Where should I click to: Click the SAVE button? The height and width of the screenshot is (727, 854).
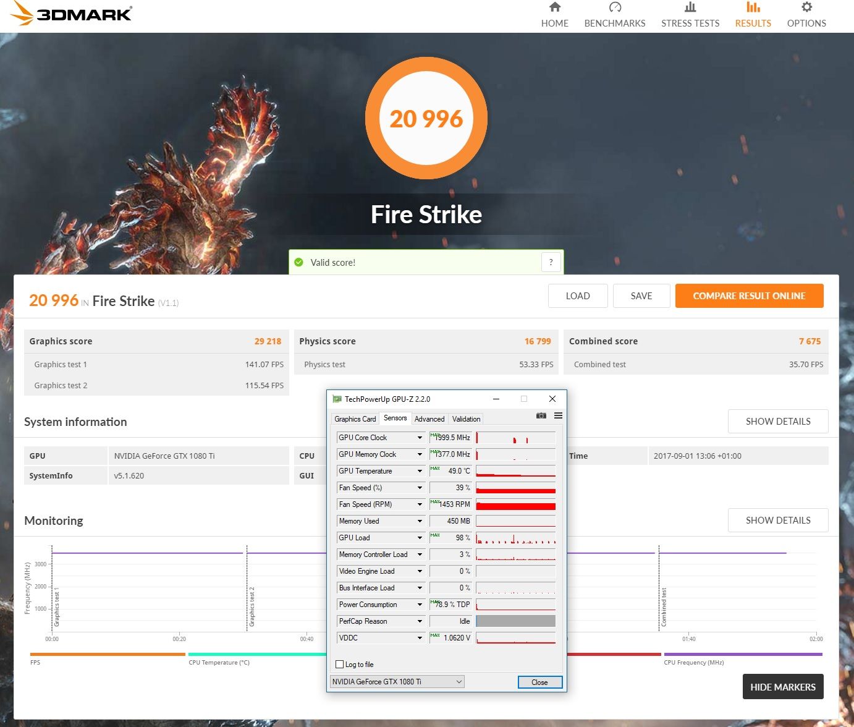tap(641, 295)
